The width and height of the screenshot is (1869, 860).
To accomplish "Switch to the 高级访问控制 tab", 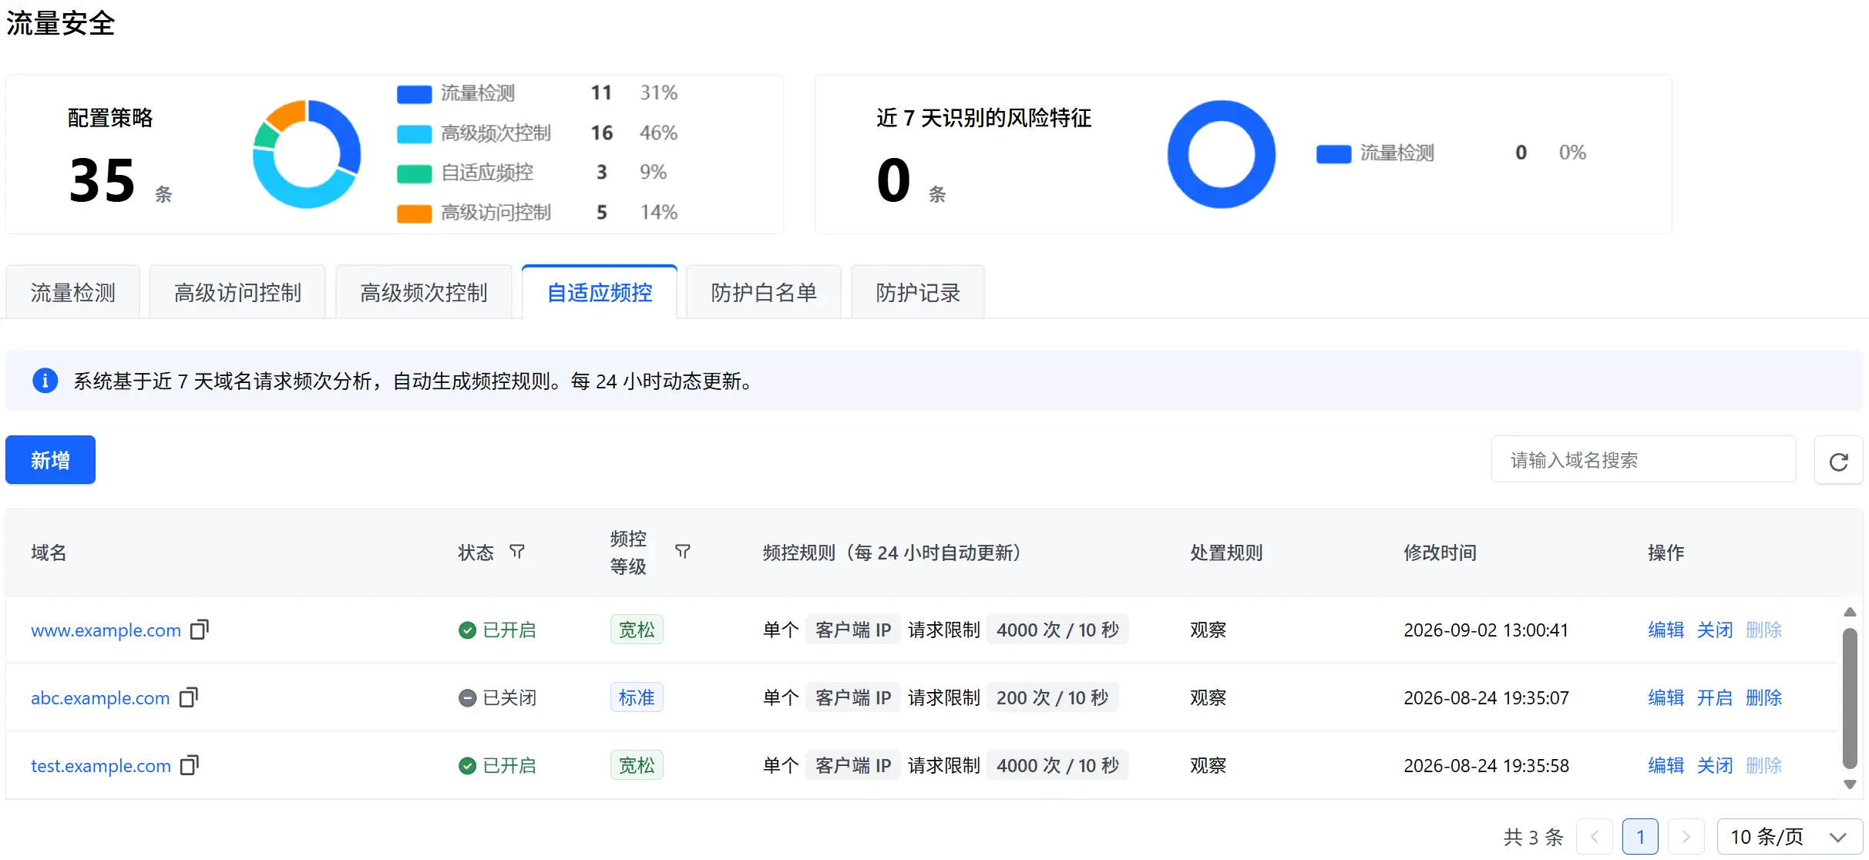I will (237, 292).
